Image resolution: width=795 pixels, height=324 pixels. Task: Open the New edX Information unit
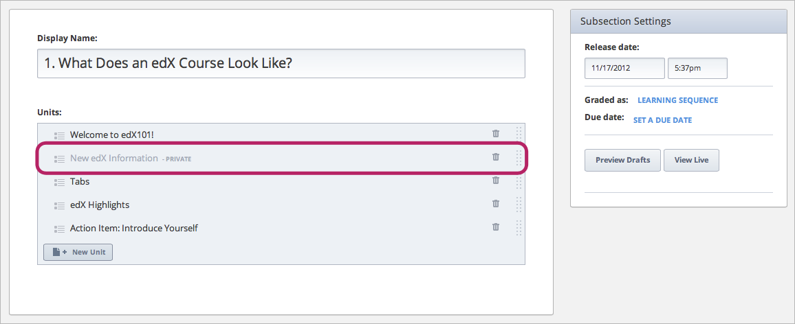click(x=113, y=158)
